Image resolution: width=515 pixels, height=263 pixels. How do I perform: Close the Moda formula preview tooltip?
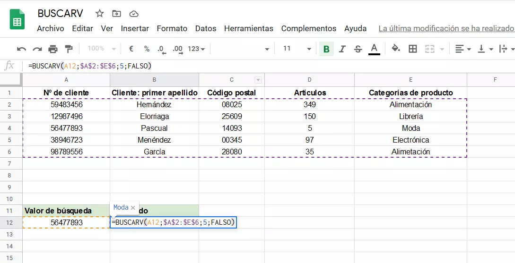click(133, 208)
